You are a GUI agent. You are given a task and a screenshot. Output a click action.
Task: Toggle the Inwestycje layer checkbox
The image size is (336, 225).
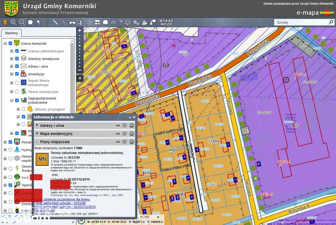point(17,74)
